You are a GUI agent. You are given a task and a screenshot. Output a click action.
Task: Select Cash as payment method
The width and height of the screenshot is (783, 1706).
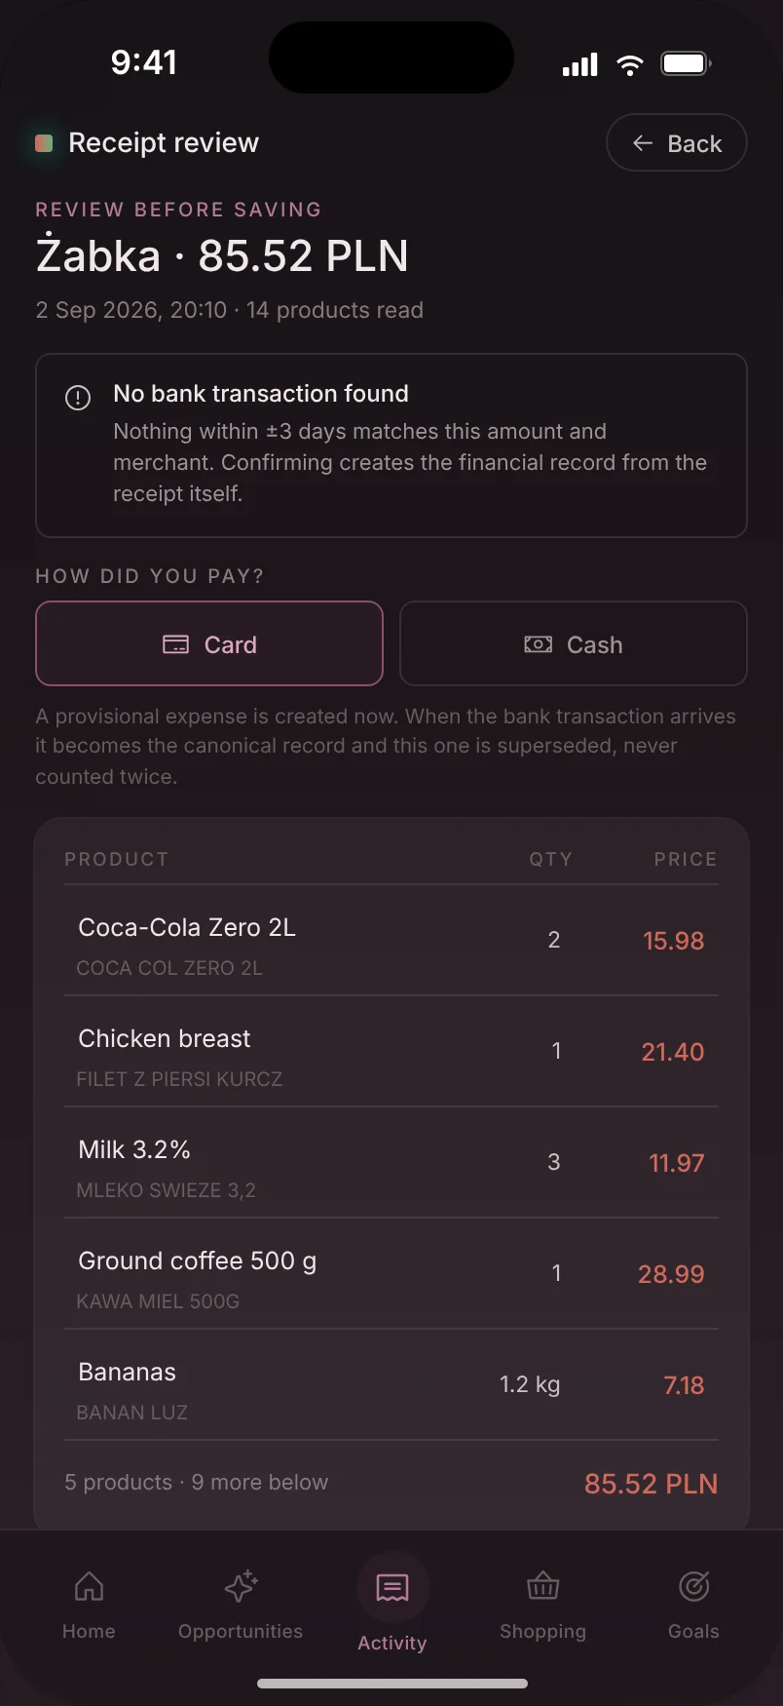pyautogui.click(x=574, y=643)
